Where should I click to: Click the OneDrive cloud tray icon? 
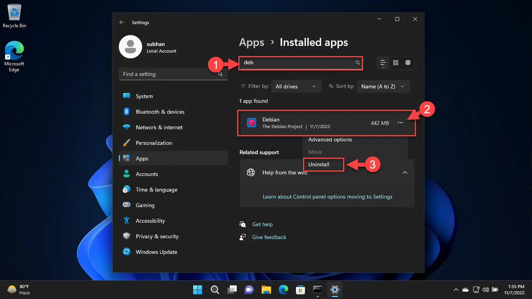coord(465,290)
